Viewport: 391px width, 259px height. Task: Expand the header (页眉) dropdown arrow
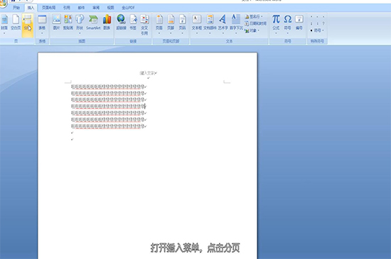[159, 33]
